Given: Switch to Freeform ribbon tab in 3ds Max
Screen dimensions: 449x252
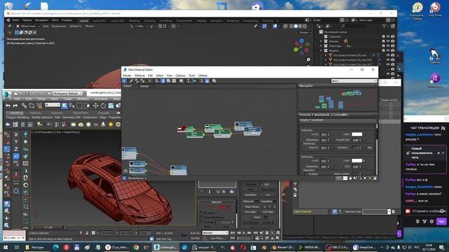Looking at the screenshot, I should coord(36,113).
